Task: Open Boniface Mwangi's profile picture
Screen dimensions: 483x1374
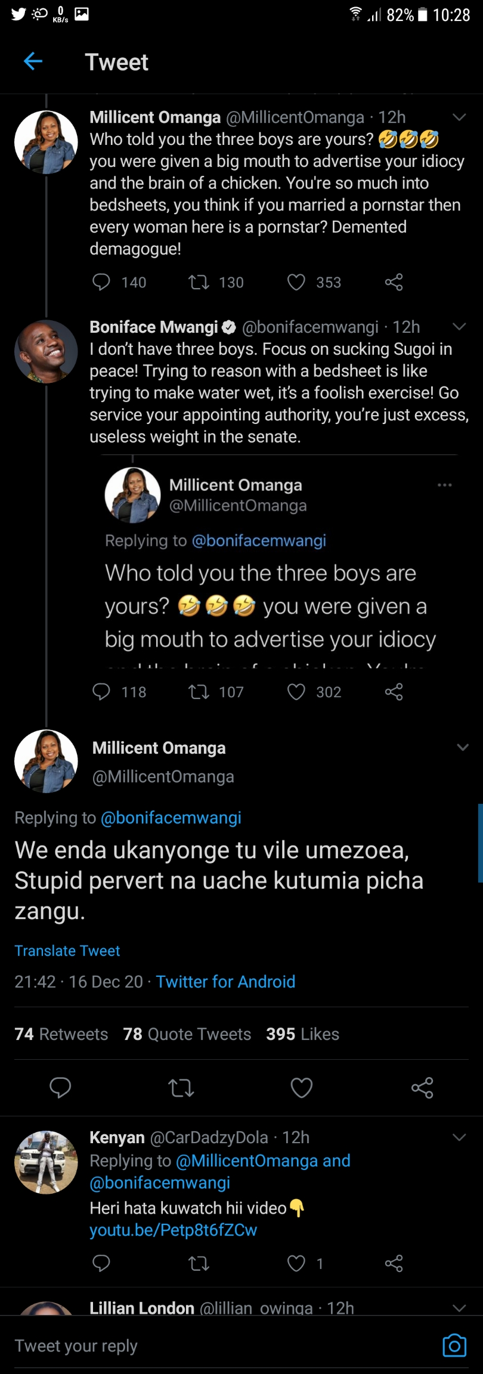Action: click(46, 351)
